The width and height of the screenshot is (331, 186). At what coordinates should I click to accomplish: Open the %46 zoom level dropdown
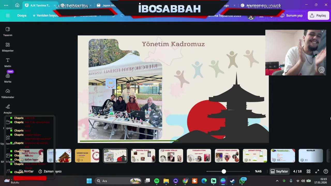258,171
